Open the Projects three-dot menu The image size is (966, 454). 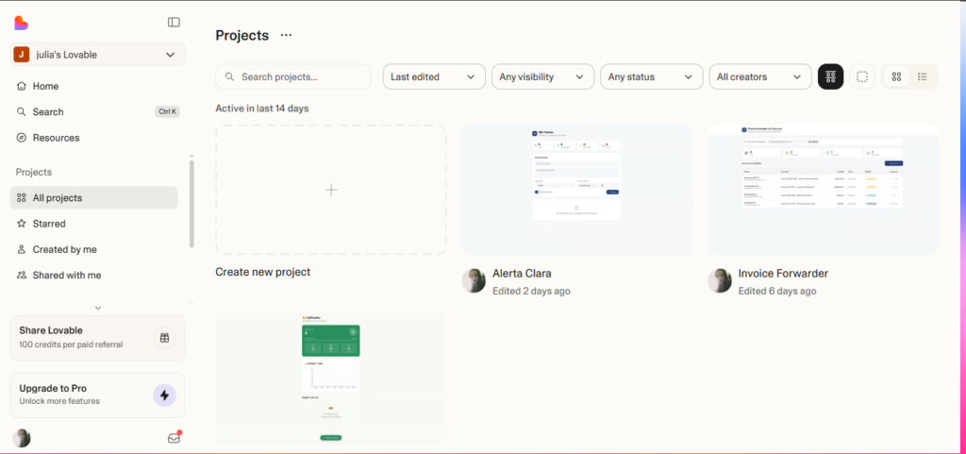click(286, 35)
